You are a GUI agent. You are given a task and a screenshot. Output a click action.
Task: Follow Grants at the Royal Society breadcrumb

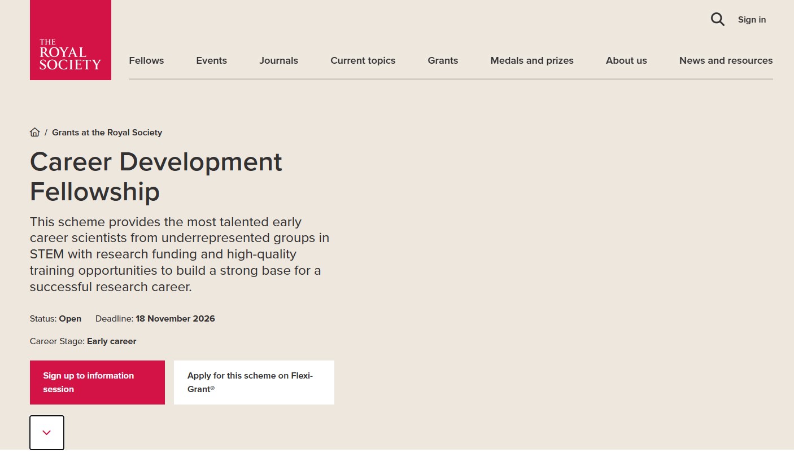pos(107,133)
